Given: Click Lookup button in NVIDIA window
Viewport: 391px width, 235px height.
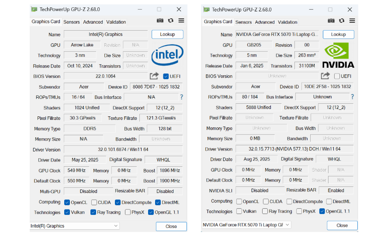Looking at the screenshot, I should click(339, 34).
